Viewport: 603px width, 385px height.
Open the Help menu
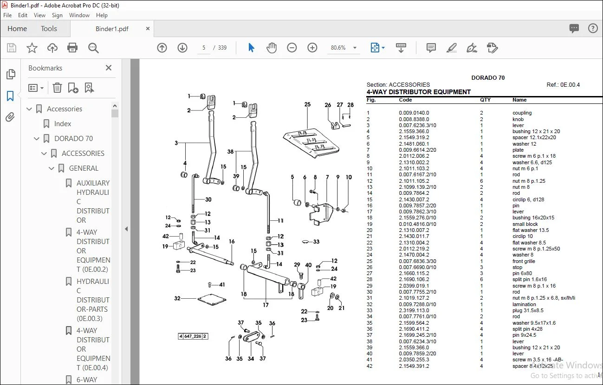102,15
